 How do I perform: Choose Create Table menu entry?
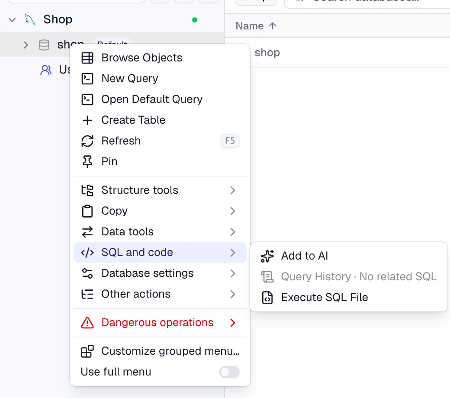click(x=160, y=120)
